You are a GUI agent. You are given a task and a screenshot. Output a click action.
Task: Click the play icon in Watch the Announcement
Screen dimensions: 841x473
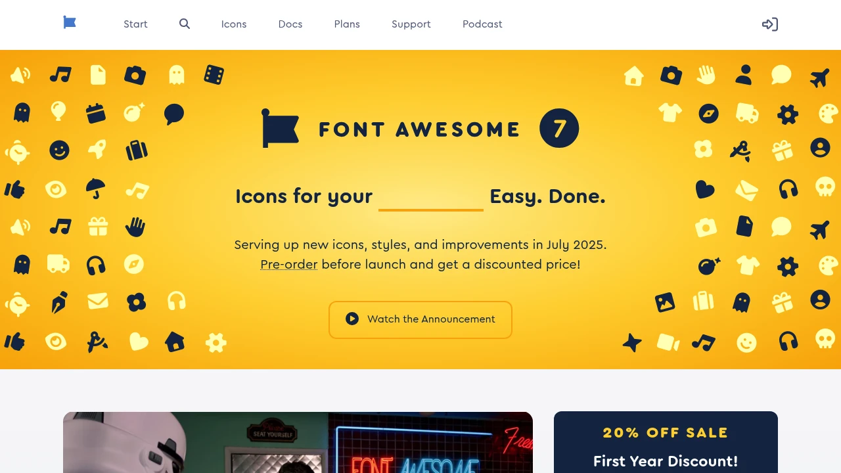point(352,319)
